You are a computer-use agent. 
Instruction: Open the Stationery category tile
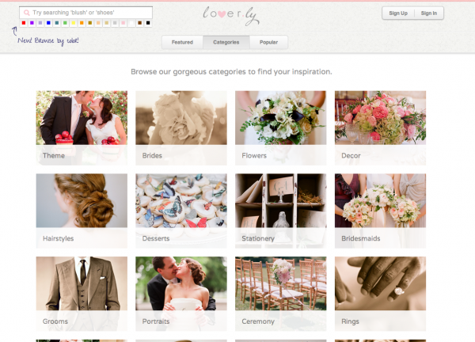[280, 211]
